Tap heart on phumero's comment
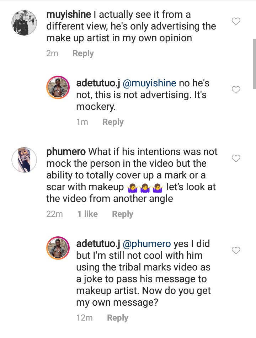The height and width of the screenshot is (338, 256). coord(236,158)
